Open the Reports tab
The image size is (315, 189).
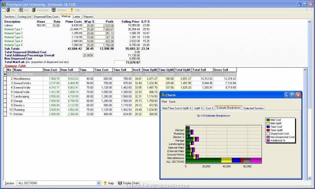88,17
